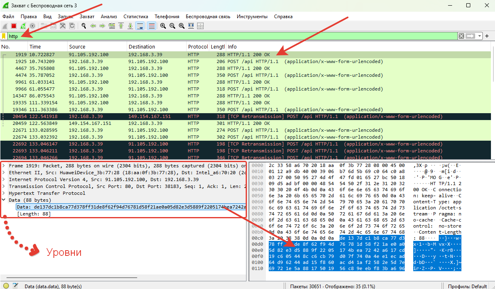Expand the Ethernet II tree node

(4, 173)
